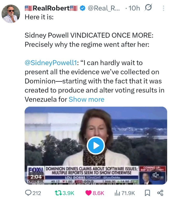
Task: Open the share icon
Action: pyautogui.click(x=160, y=193)
